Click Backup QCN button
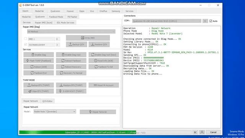 click(77, 44)
